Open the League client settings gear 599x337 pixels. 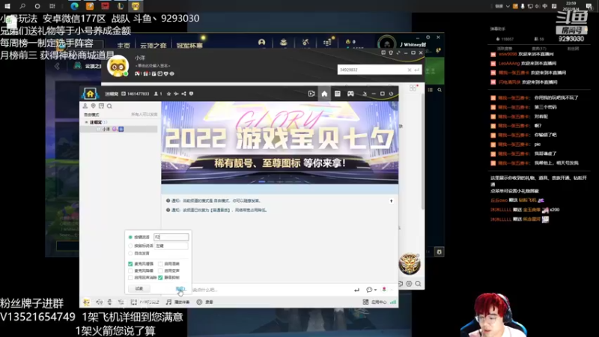pos(428,37)
